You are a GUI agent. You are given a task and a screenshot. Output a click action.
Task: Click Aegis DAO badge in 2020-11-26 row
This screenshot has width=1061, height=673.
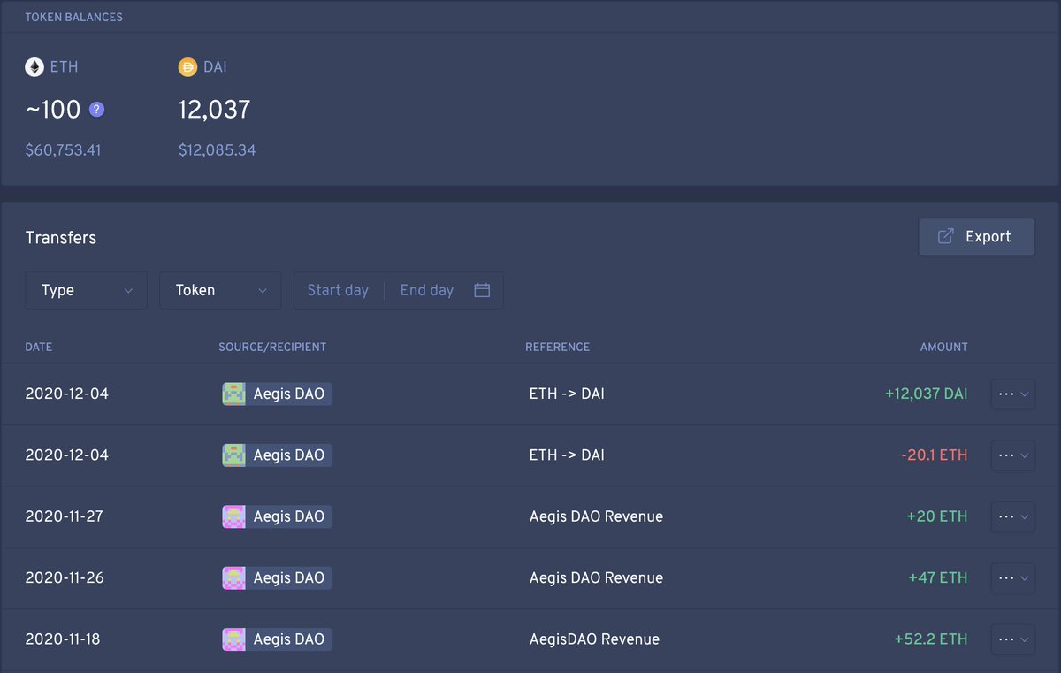(278, 577)
